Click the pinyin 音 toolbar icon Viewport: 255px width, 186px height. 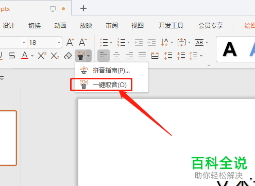(81, 56)
